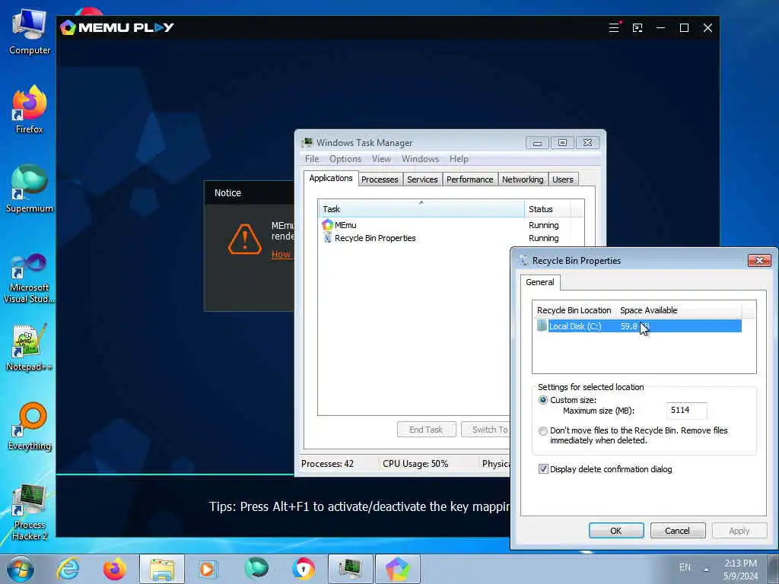Switch to the Applications tab
The width and height of the screenshot is (779, 584).
pyautogui.click(x=331, y=178)
